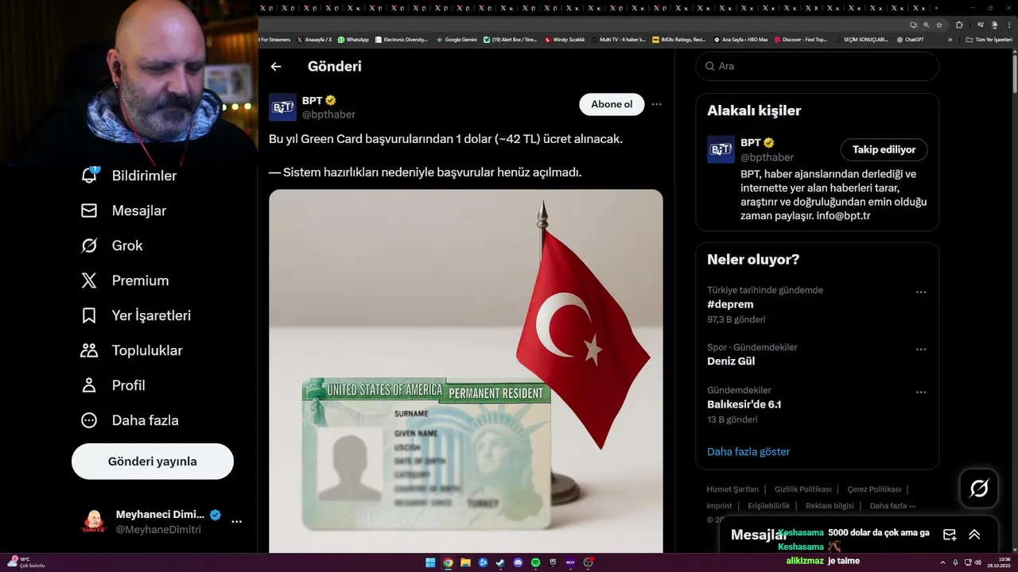
Task: Expand the Mesajlar drawer with double chevron
Action: pos(974,535)
